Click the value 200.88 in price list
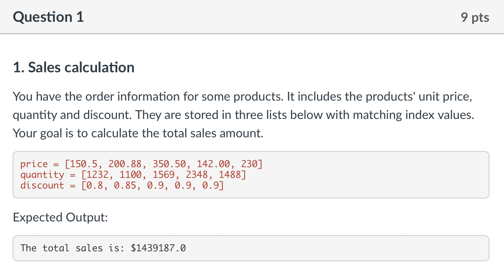Screen dimensions: 504x275 125,164
